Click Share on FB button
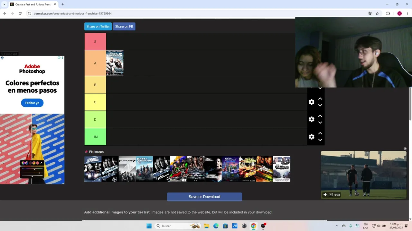The image size is (412, 231). pos(124,26)
